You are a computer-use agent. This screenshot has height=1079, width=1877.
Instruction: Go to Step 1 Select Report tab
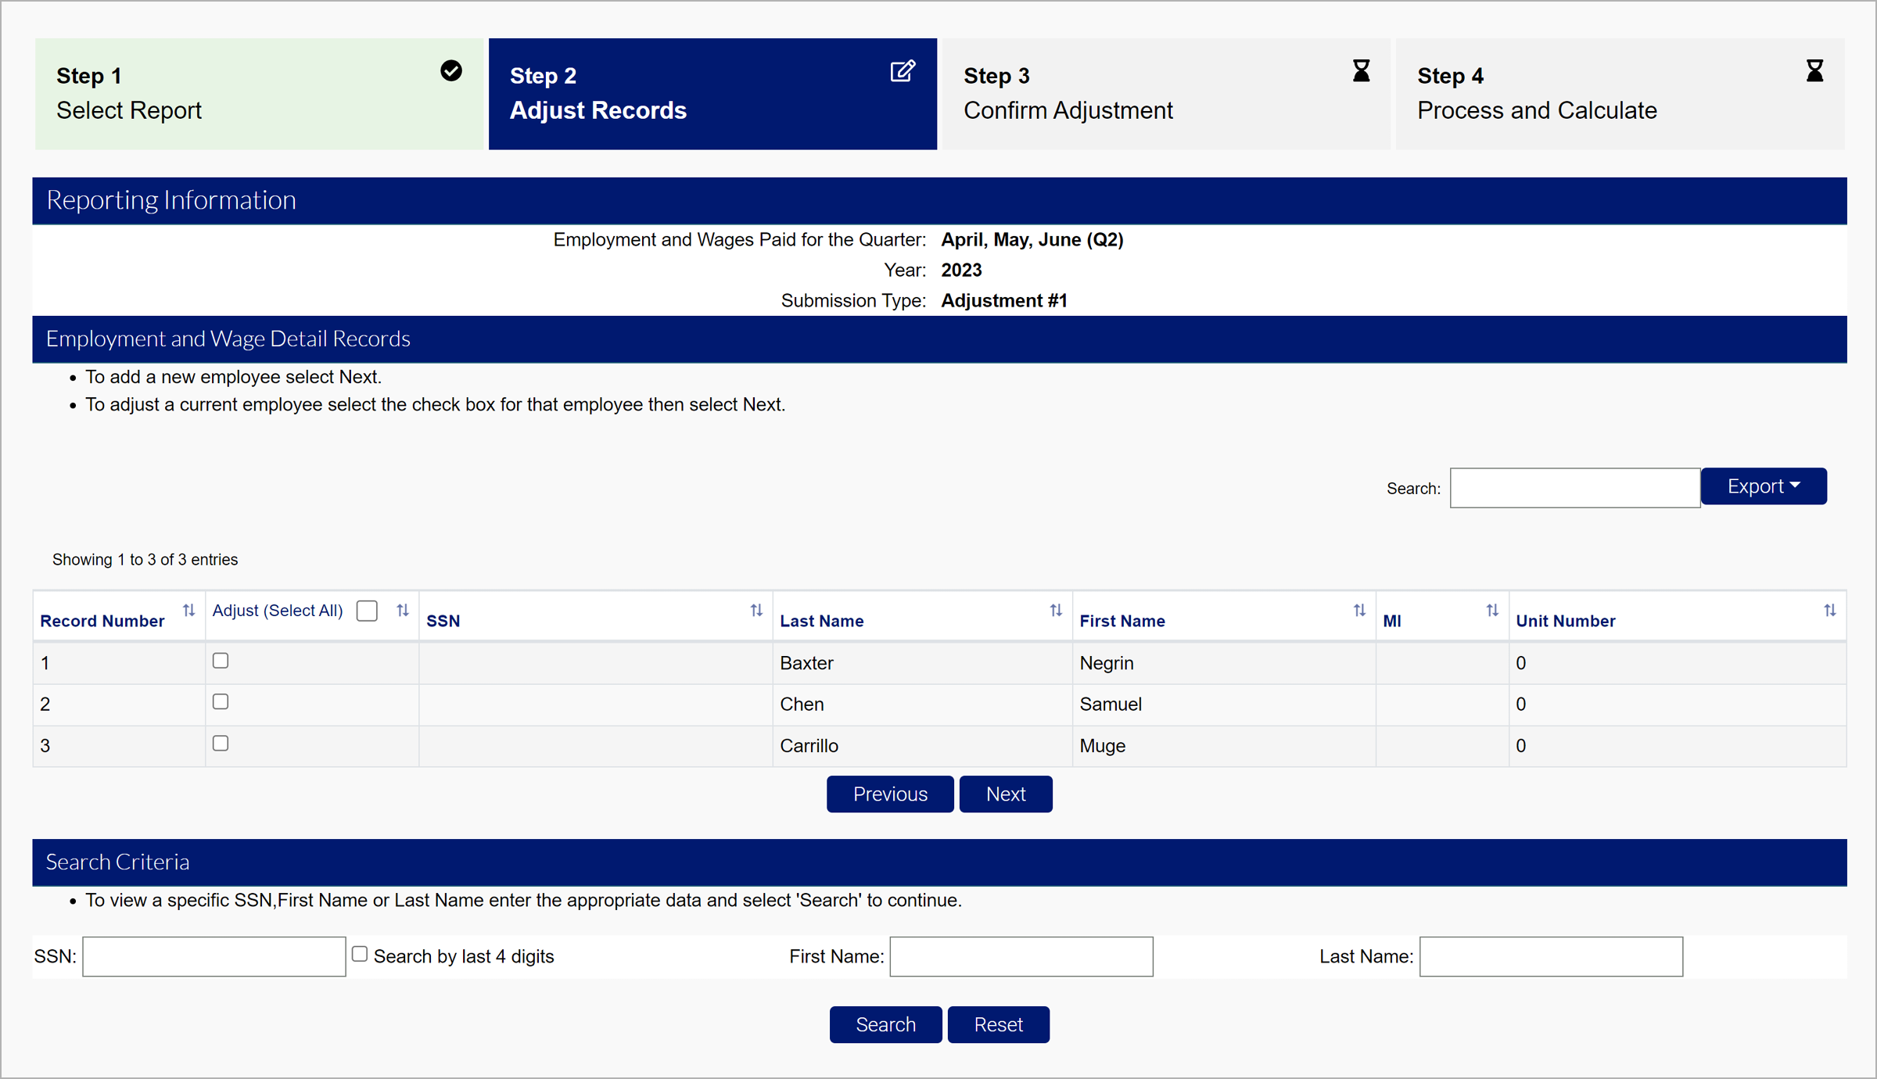click(259, 94)
